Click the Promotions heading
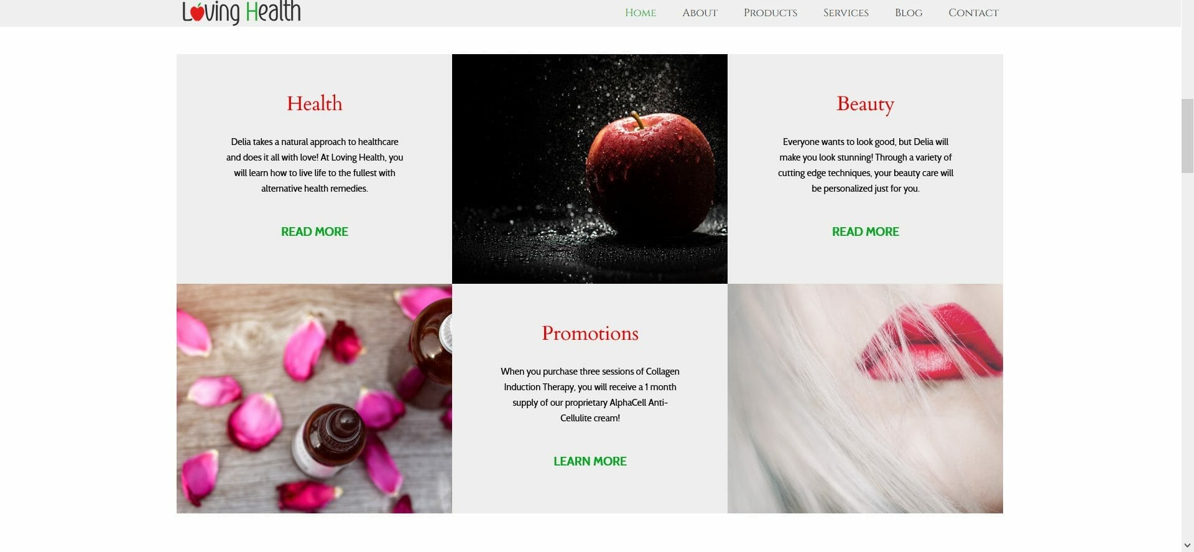 pyautogui.click(x=590, y=333)
